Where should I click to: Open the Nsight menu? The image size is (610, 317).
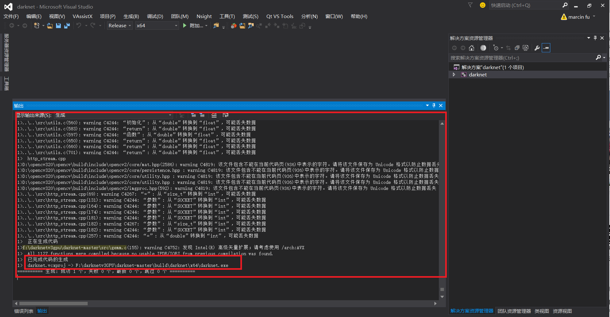204,16
